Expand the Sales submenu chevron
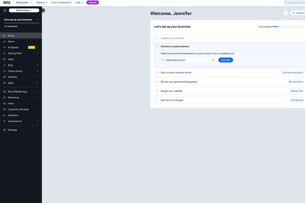The width and height of the screenshot is (305, 203). point(38,59)
